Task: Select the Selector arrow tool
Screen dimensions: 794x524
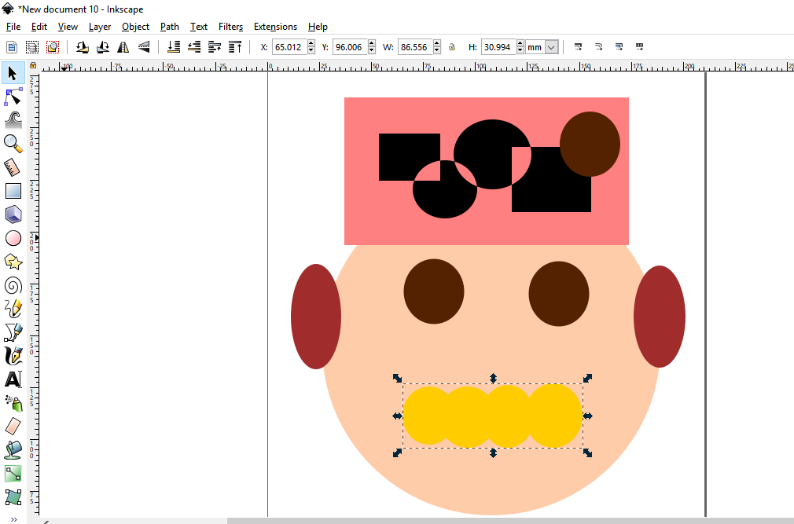Action: [x=13, y=73]
